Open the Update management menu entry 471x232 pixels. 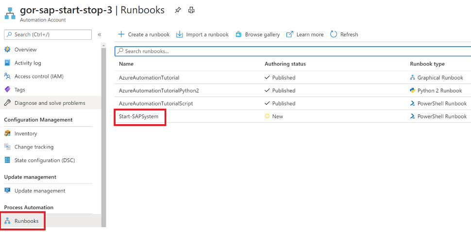(x=40, y=191)
